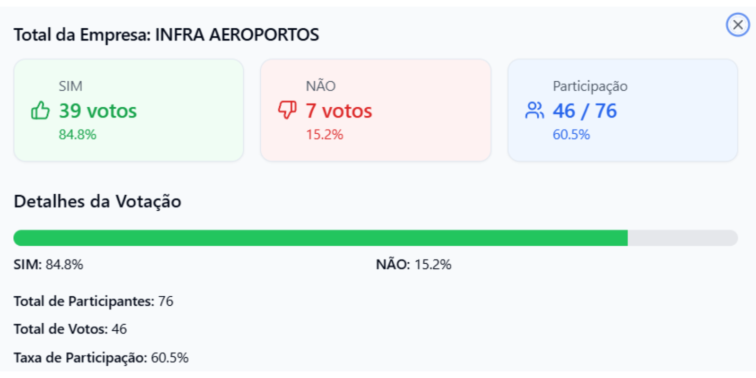This screenshot has height=378, width=756.
Task: Click the red thumbs-down NÃO icon
Action: tap(287, 110)
